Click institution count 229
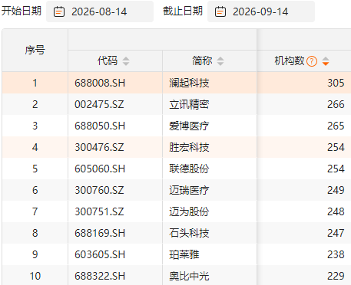This screenshot has height=285, width=351. pos(336,276)
